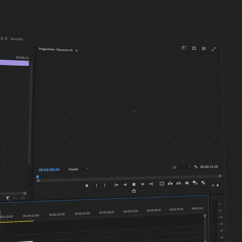Jump to the Out point

151,184
